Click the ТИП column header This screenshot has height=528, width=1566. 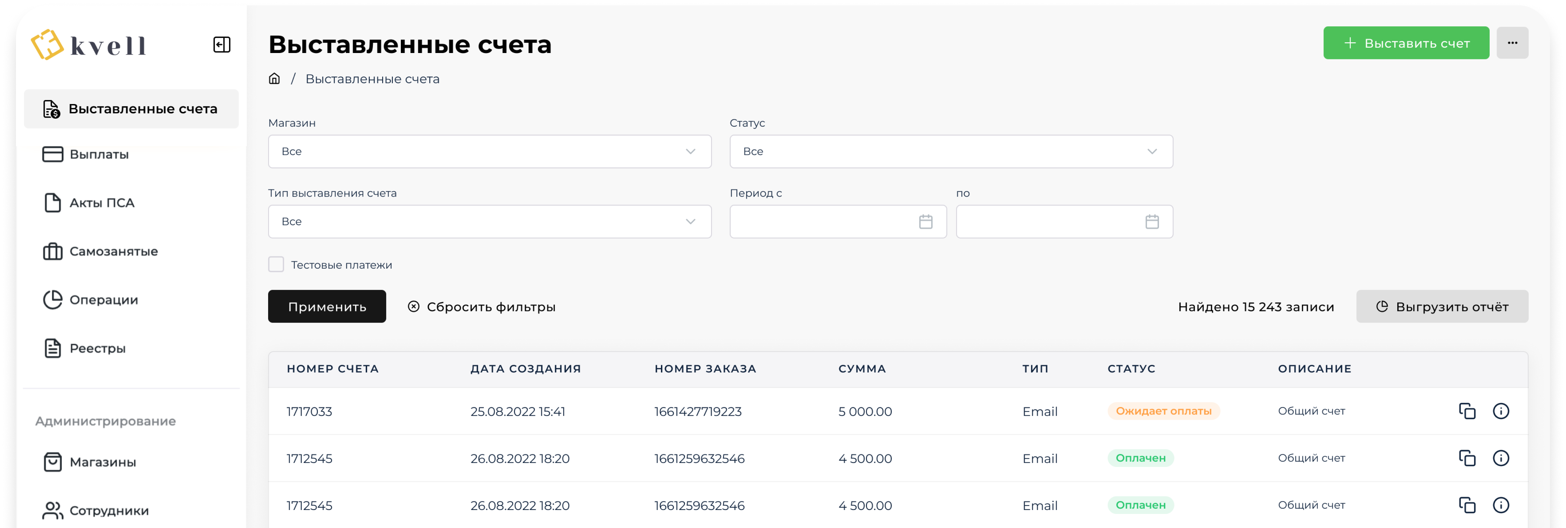1035,369
